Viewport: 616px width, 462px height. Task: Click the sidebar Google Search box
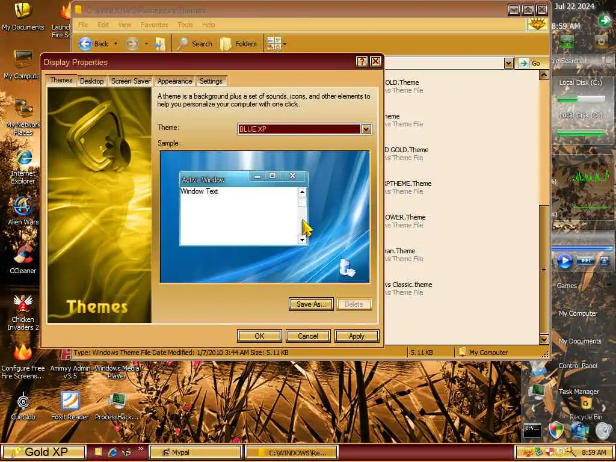point(581,61)
